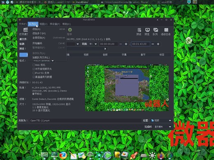
Task: Show the Queue toolbar icon
Action: tap(156, 30)
